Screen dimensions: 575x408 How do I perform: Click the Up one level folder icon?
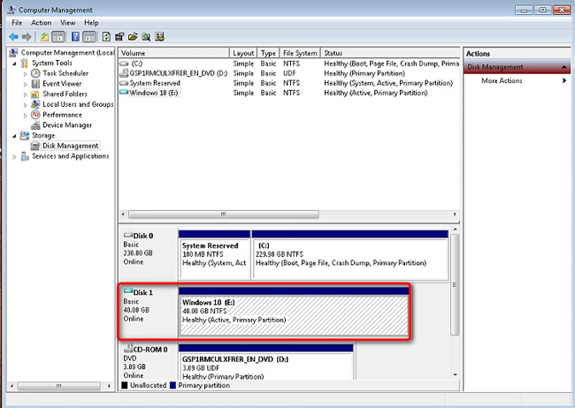(44, 36)
